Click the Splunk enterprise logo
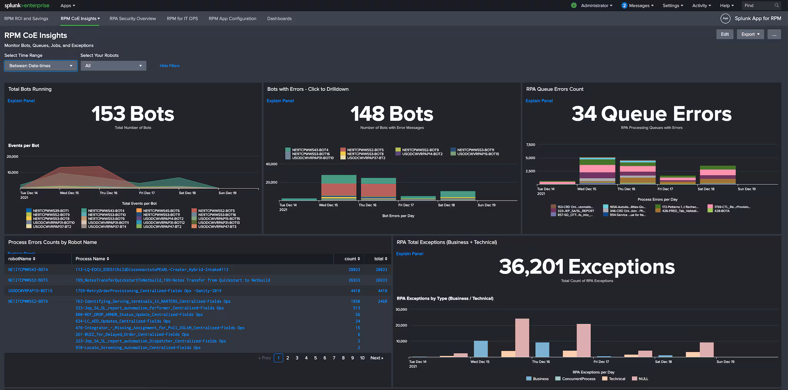 point(27,5)
